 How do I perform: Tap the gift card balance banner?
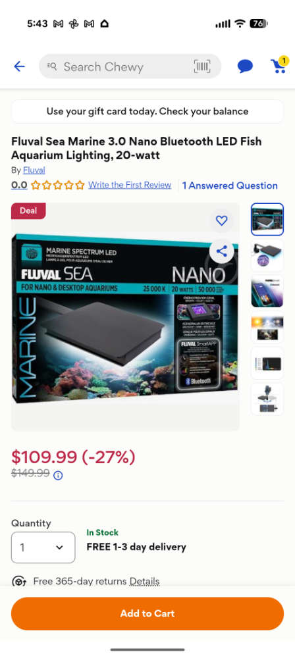147,112
